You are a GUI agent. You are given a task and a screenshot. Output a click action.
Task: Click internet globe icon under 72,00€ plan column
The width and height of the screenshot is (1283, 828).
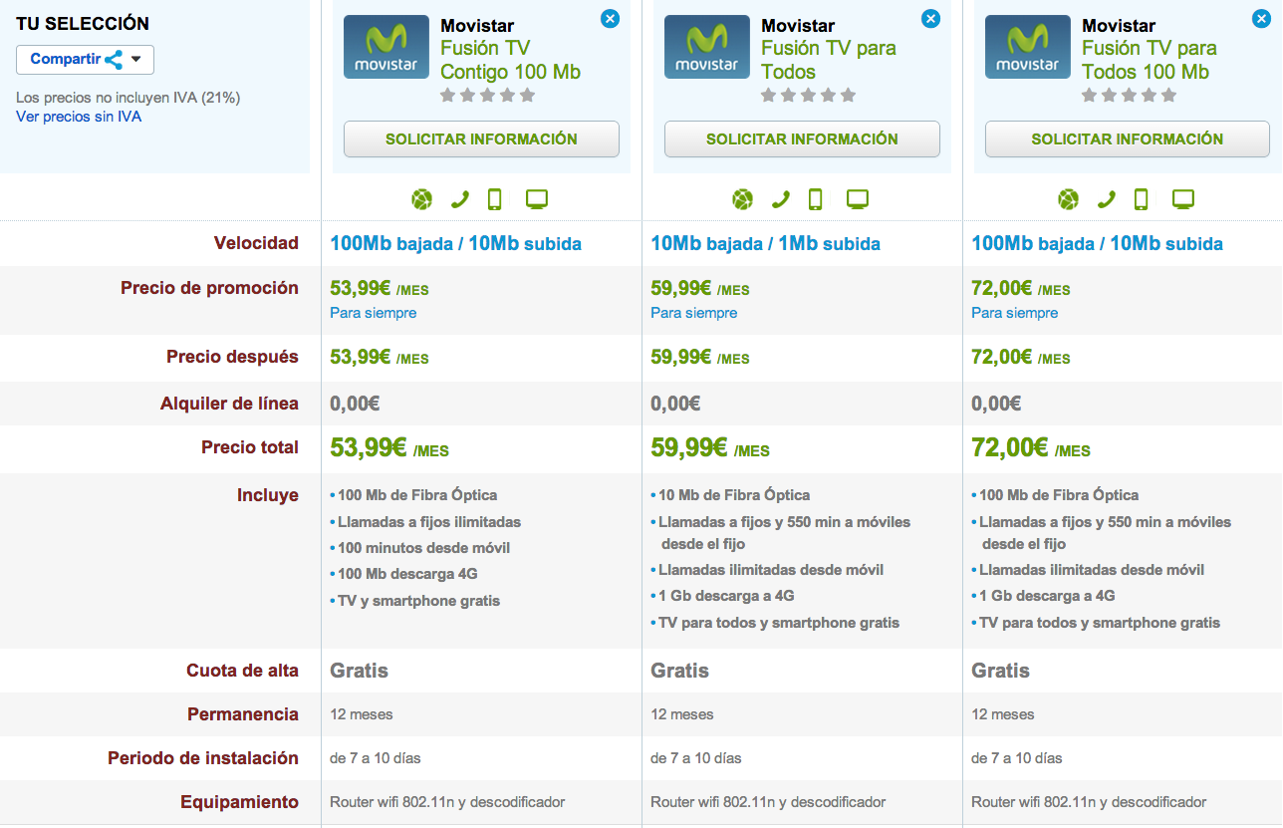(x=1068, y=199)
